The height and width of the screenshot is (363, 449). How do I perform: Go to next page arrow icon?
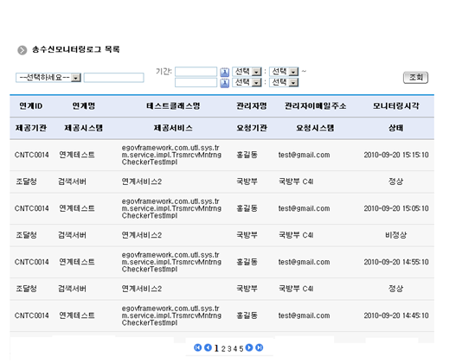[249, 347]
